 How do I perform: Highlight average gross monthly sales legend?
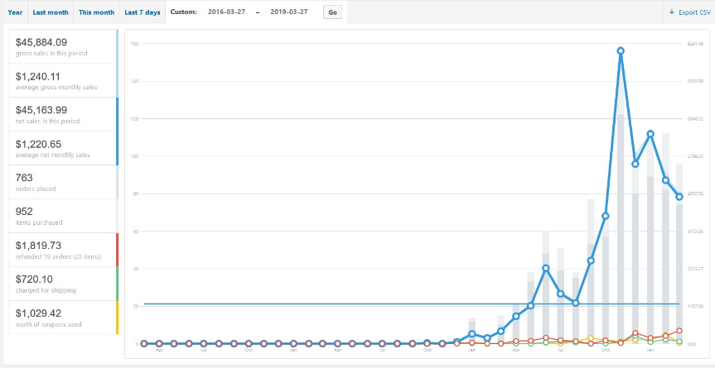tap(61, 80)
